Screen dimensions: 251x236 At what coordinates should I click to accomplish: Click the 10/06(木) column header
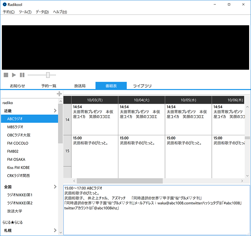click(228, 100)
